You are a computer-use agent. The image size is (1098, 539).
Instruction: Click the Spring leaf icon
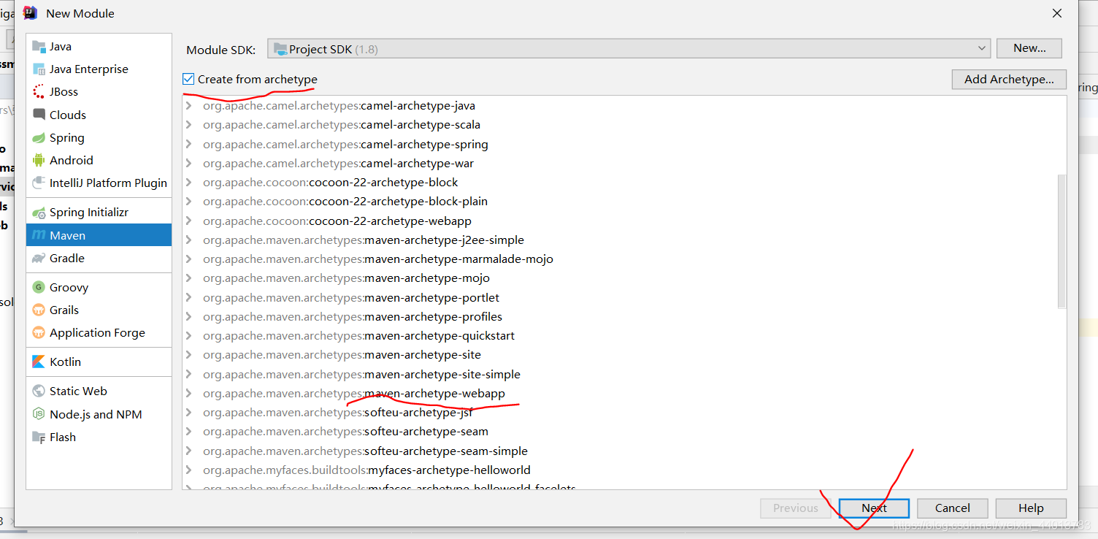point(39,137)
